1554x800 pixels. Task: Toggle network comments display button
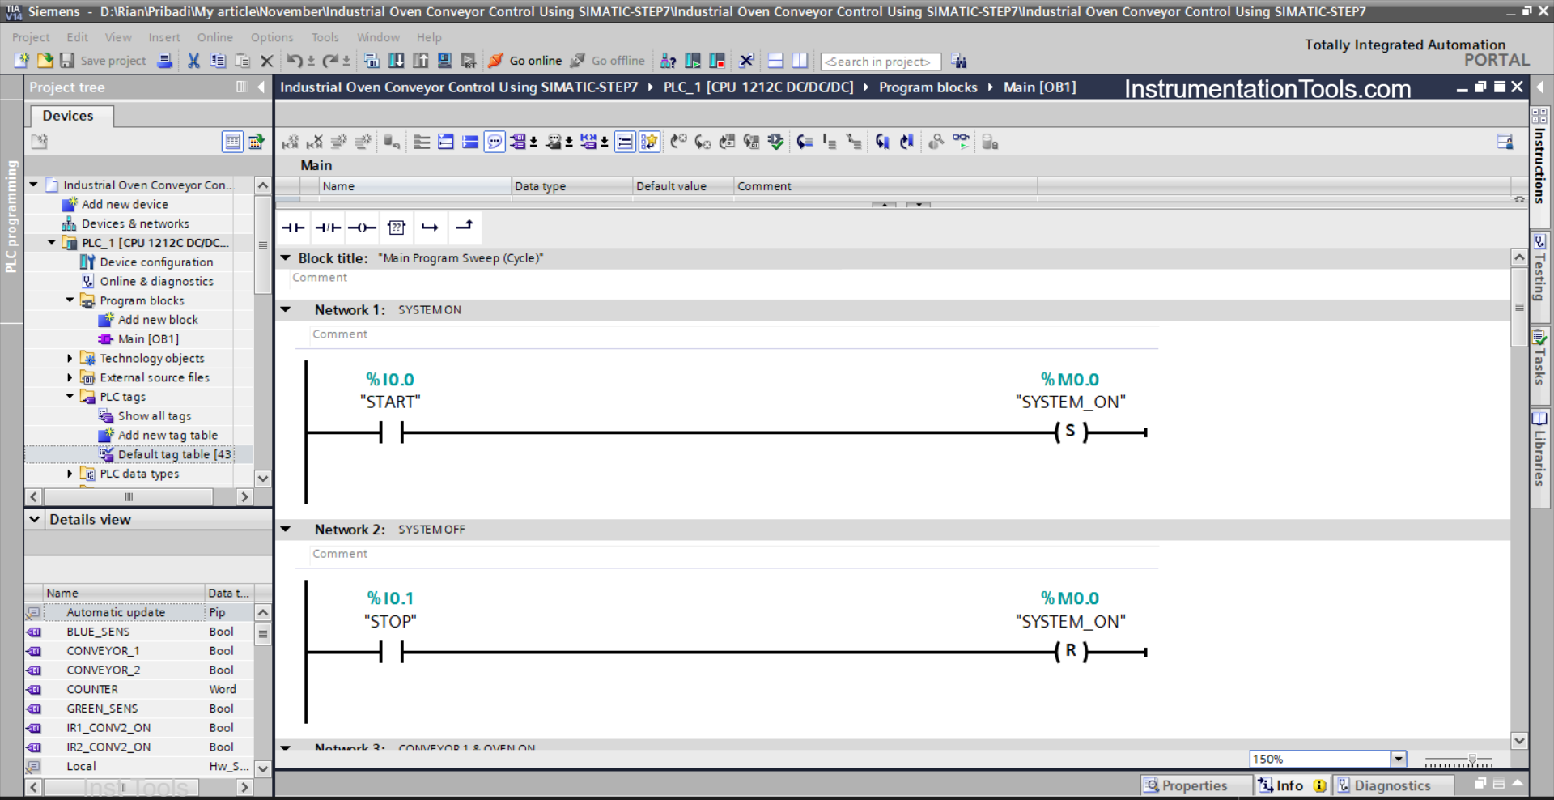[495, 142]
